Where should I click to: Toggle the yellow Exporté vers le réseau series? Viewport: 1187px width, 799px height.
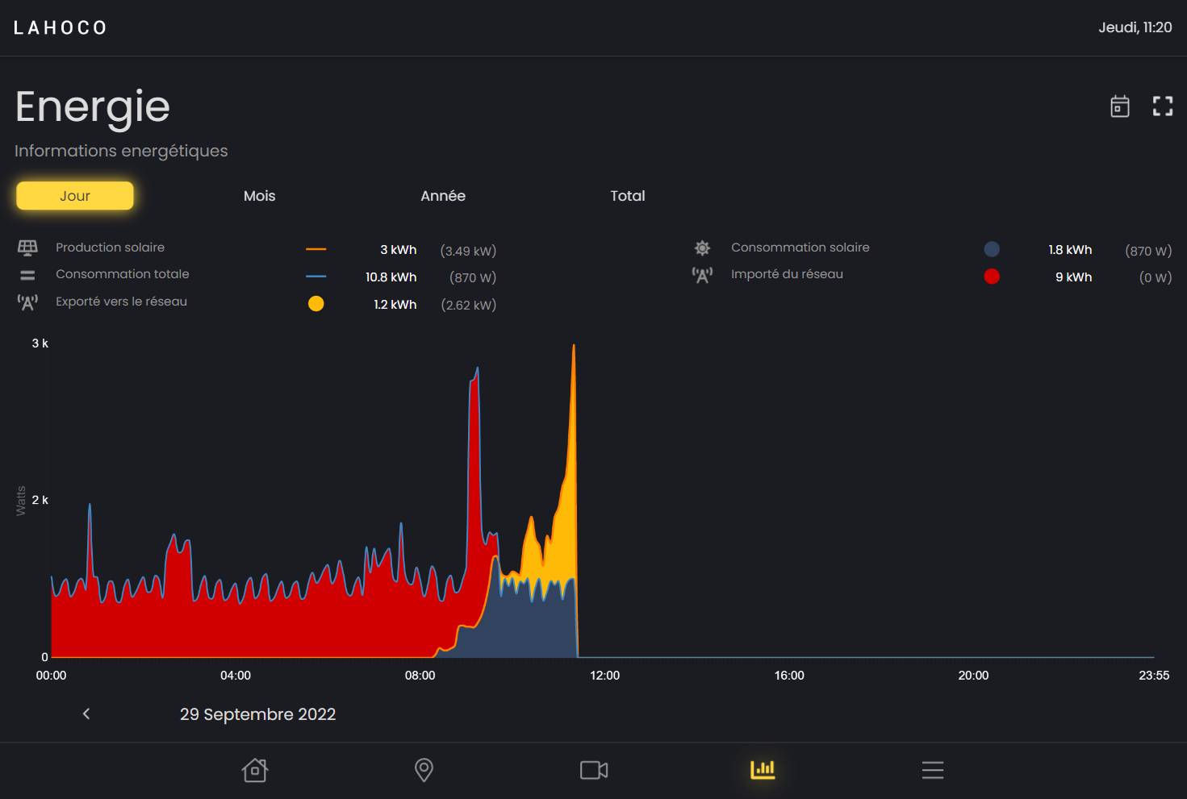tap(316, 304)
